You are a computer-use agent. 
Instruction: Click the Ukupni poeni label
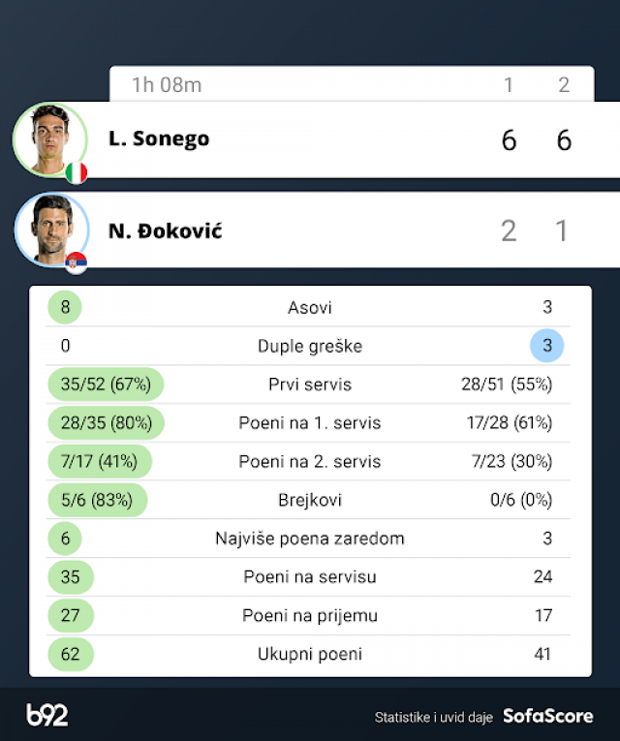pos(310,654)
